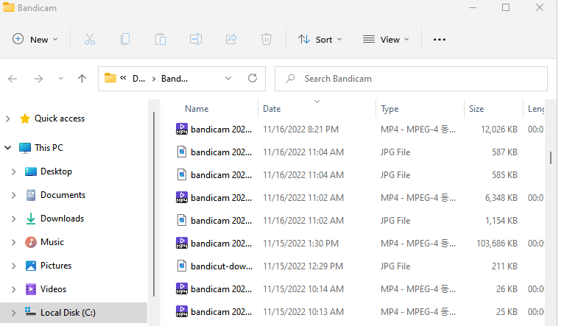The width and height of the screenshot is (564, 326).
Task: Select Local Disk (C:) in navigation pane
Action: coord(74,313)
